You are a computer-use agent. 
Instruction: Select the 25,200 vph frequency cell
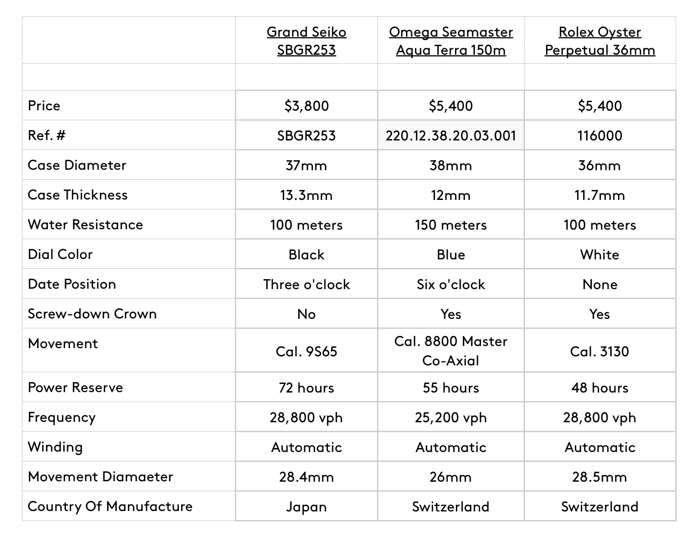point(451,418)
